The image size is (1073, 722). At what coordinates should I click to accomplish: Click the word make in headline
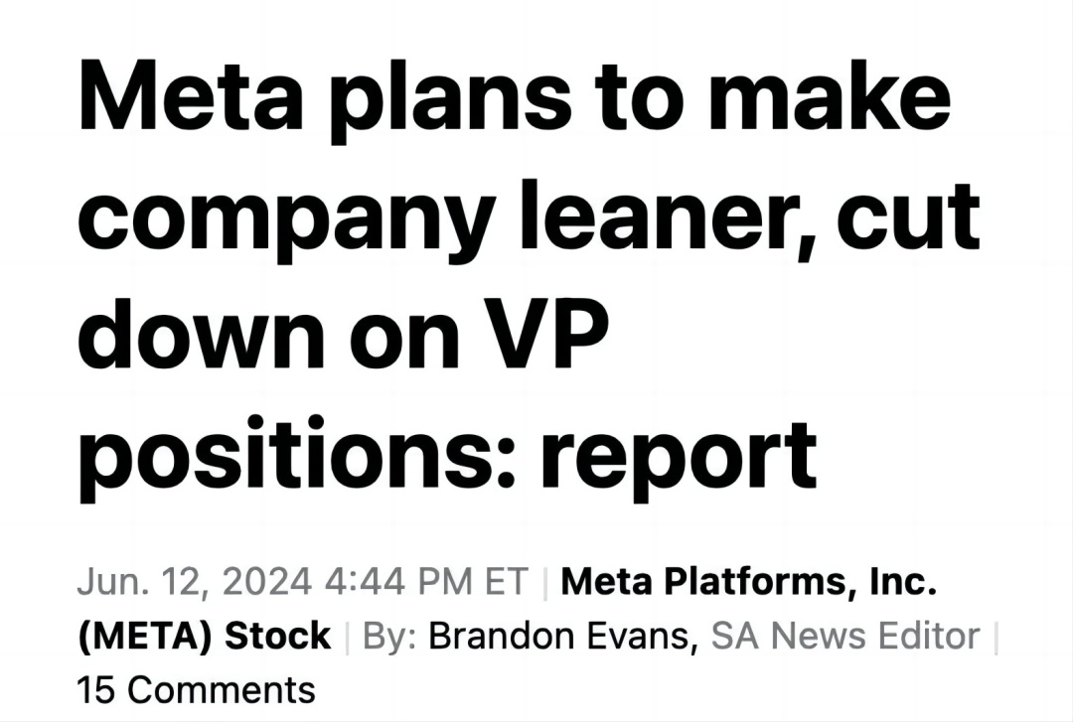[830, 95]
